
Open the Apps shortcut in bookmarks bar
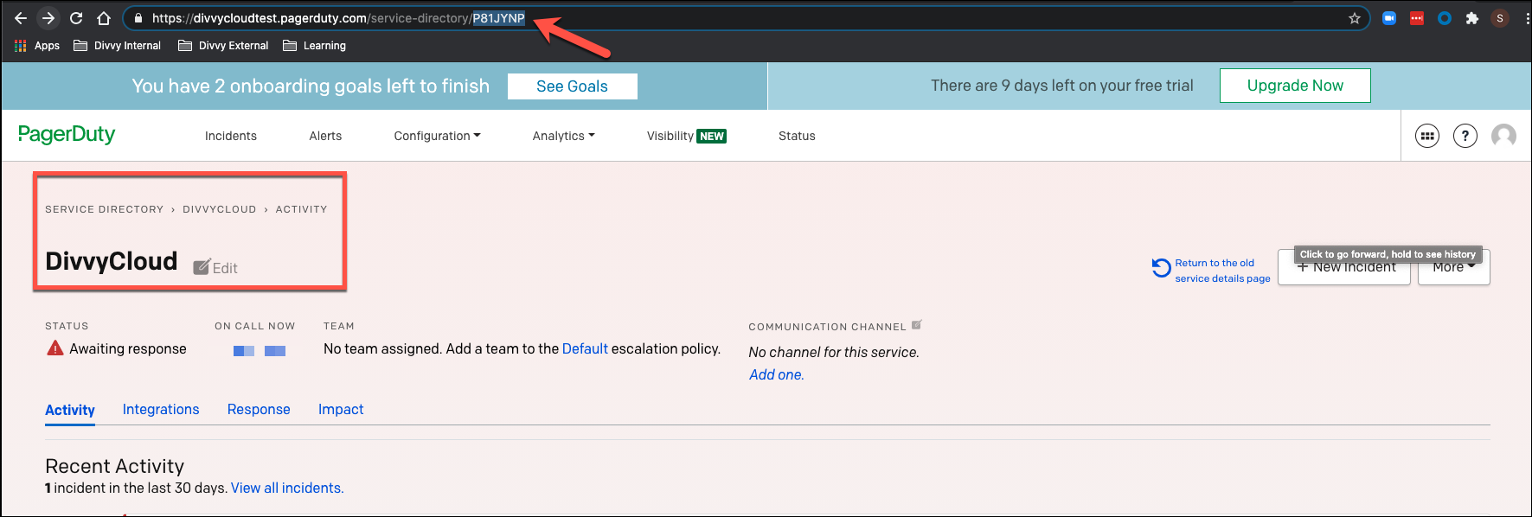pos(37,46)
